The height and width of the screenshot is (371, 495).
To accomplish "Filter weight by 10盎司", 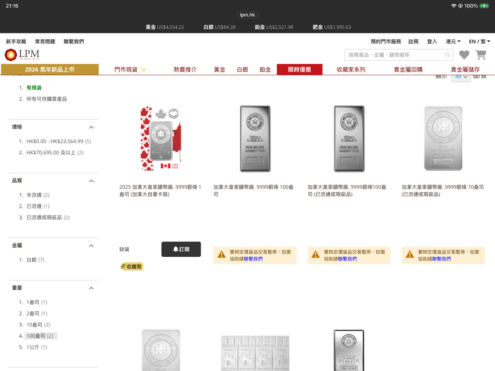I will tap(38, 325).
